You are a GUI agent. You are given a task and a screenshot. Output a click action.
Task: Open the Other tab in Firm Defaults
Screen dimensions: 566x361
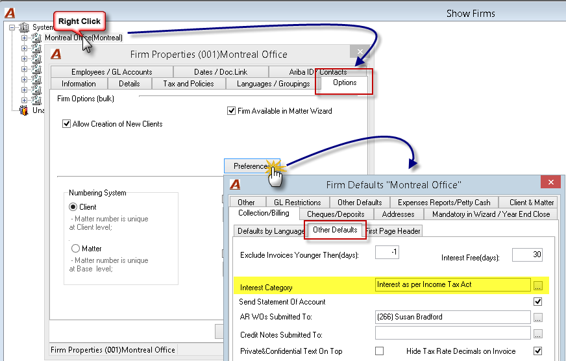click(247, 203)
